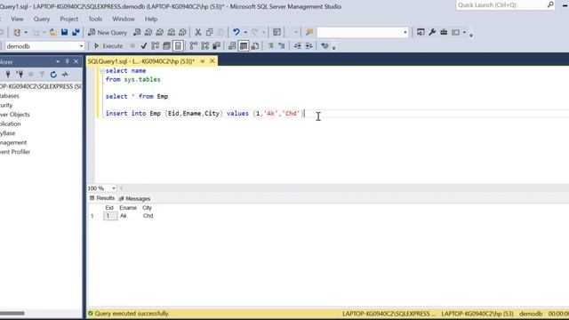Viewport: 569px width, 320px height.
Task: Select the Server Objects node
Action: tap(14, 115)
